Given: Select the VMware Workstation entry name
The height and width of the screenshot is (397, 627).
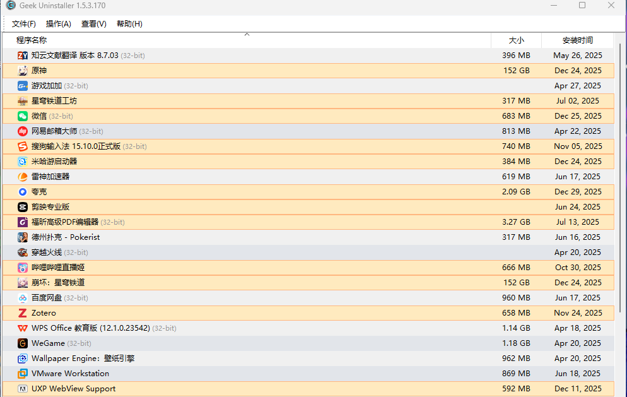Looking at the screenshot, I should [x=71, y=374].
